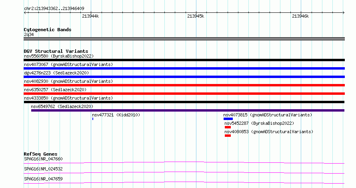Open variant nsv4073067 (gnomADStructuralVariants) label

(68, 64)
